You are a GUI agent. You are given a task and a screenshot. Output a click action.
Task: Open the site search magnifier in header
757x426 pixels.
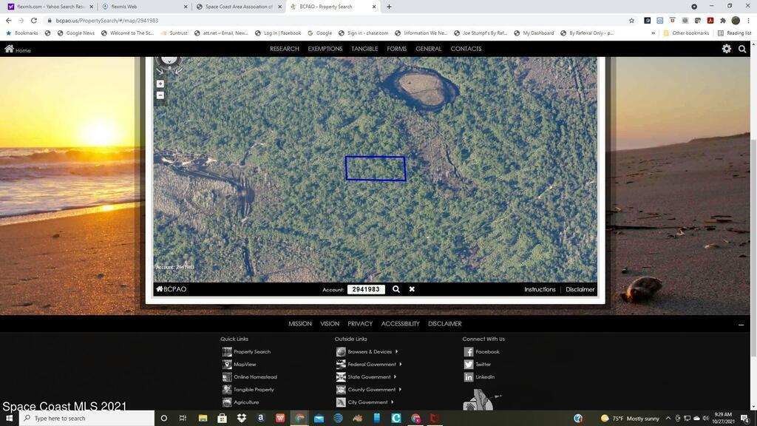[x=742, y=49]
